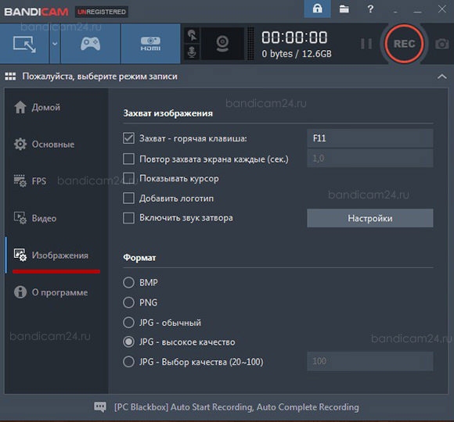Select screen recording mode icon
The image size is (454, 422).
24,45
